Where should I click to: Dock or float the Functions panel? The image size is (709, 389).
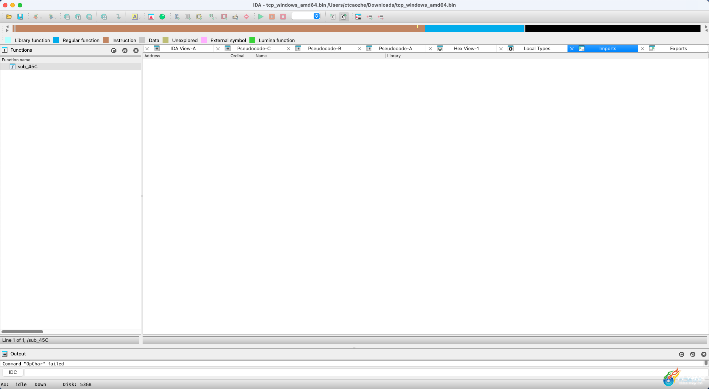[x=125, y=51]
